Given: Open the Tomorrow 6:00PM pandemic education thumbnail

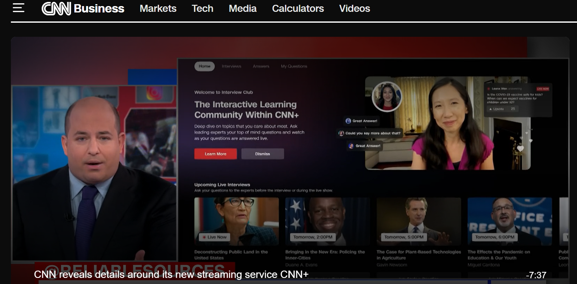Looking at the screenshot, I should [510, 221].
